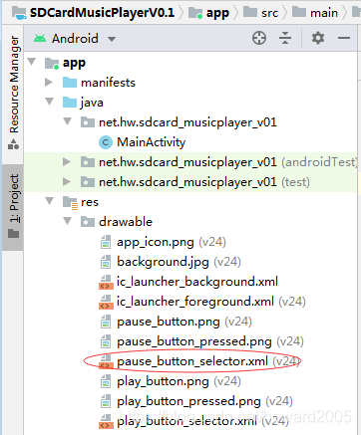The height and width of the screenshot is (435, 361).
Task: Select play_button_pressed.png (v24)
Action: 204,401
